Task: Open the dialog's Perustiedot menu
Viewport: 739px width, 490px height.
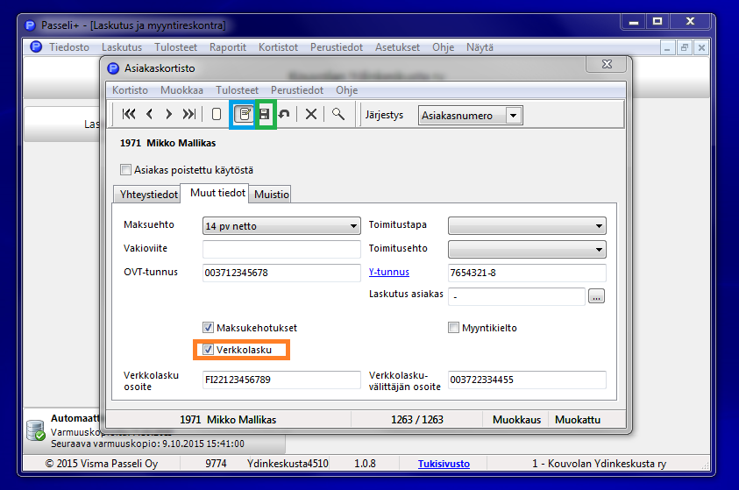Action: 297,90
